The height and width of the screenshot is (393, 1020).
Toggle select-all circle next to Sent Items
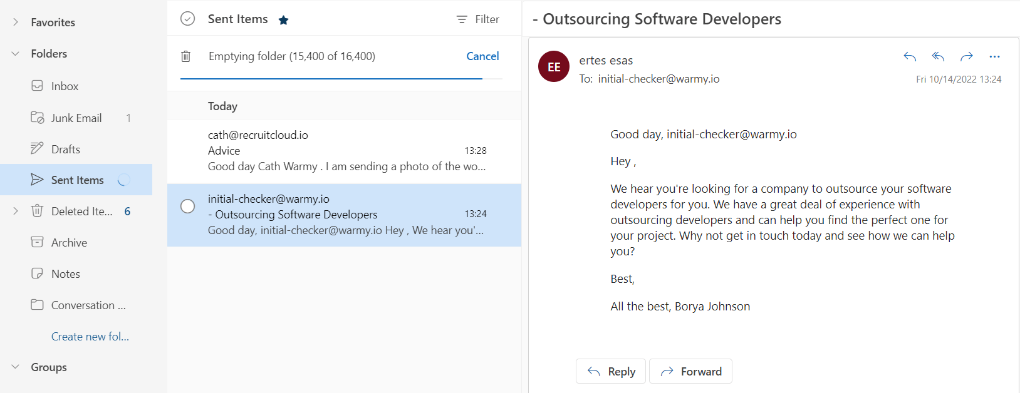(x=188, y=19)
